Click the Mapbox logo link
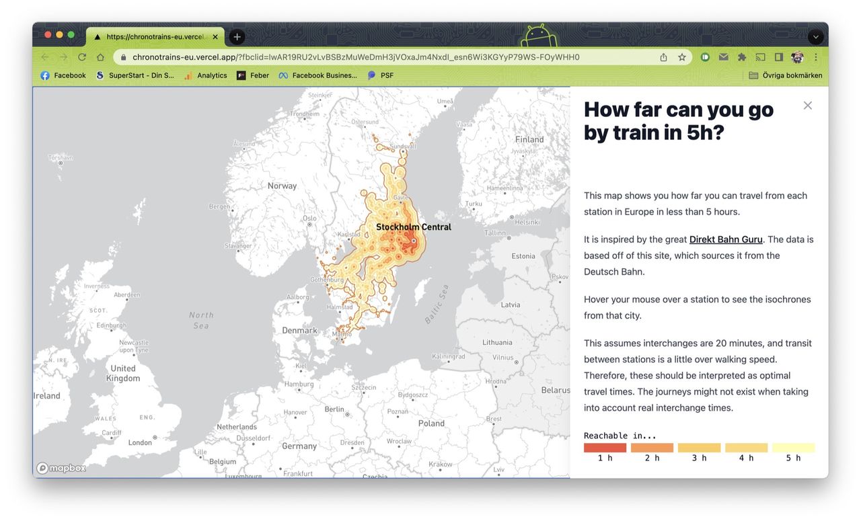861x521 pixels. point(61,468)
